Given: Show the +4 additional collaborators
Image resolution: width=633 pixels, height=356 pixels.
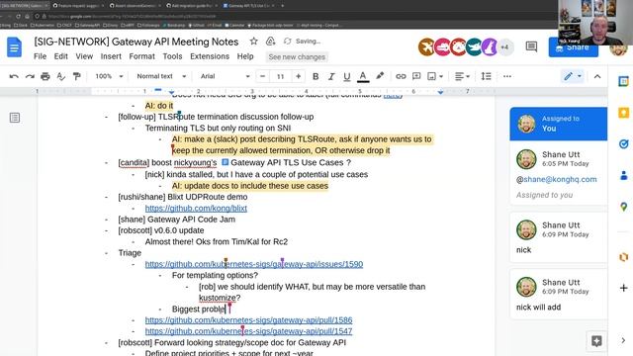Looking at the screenshot, I should pyautogui.click(x=504, y=47).
